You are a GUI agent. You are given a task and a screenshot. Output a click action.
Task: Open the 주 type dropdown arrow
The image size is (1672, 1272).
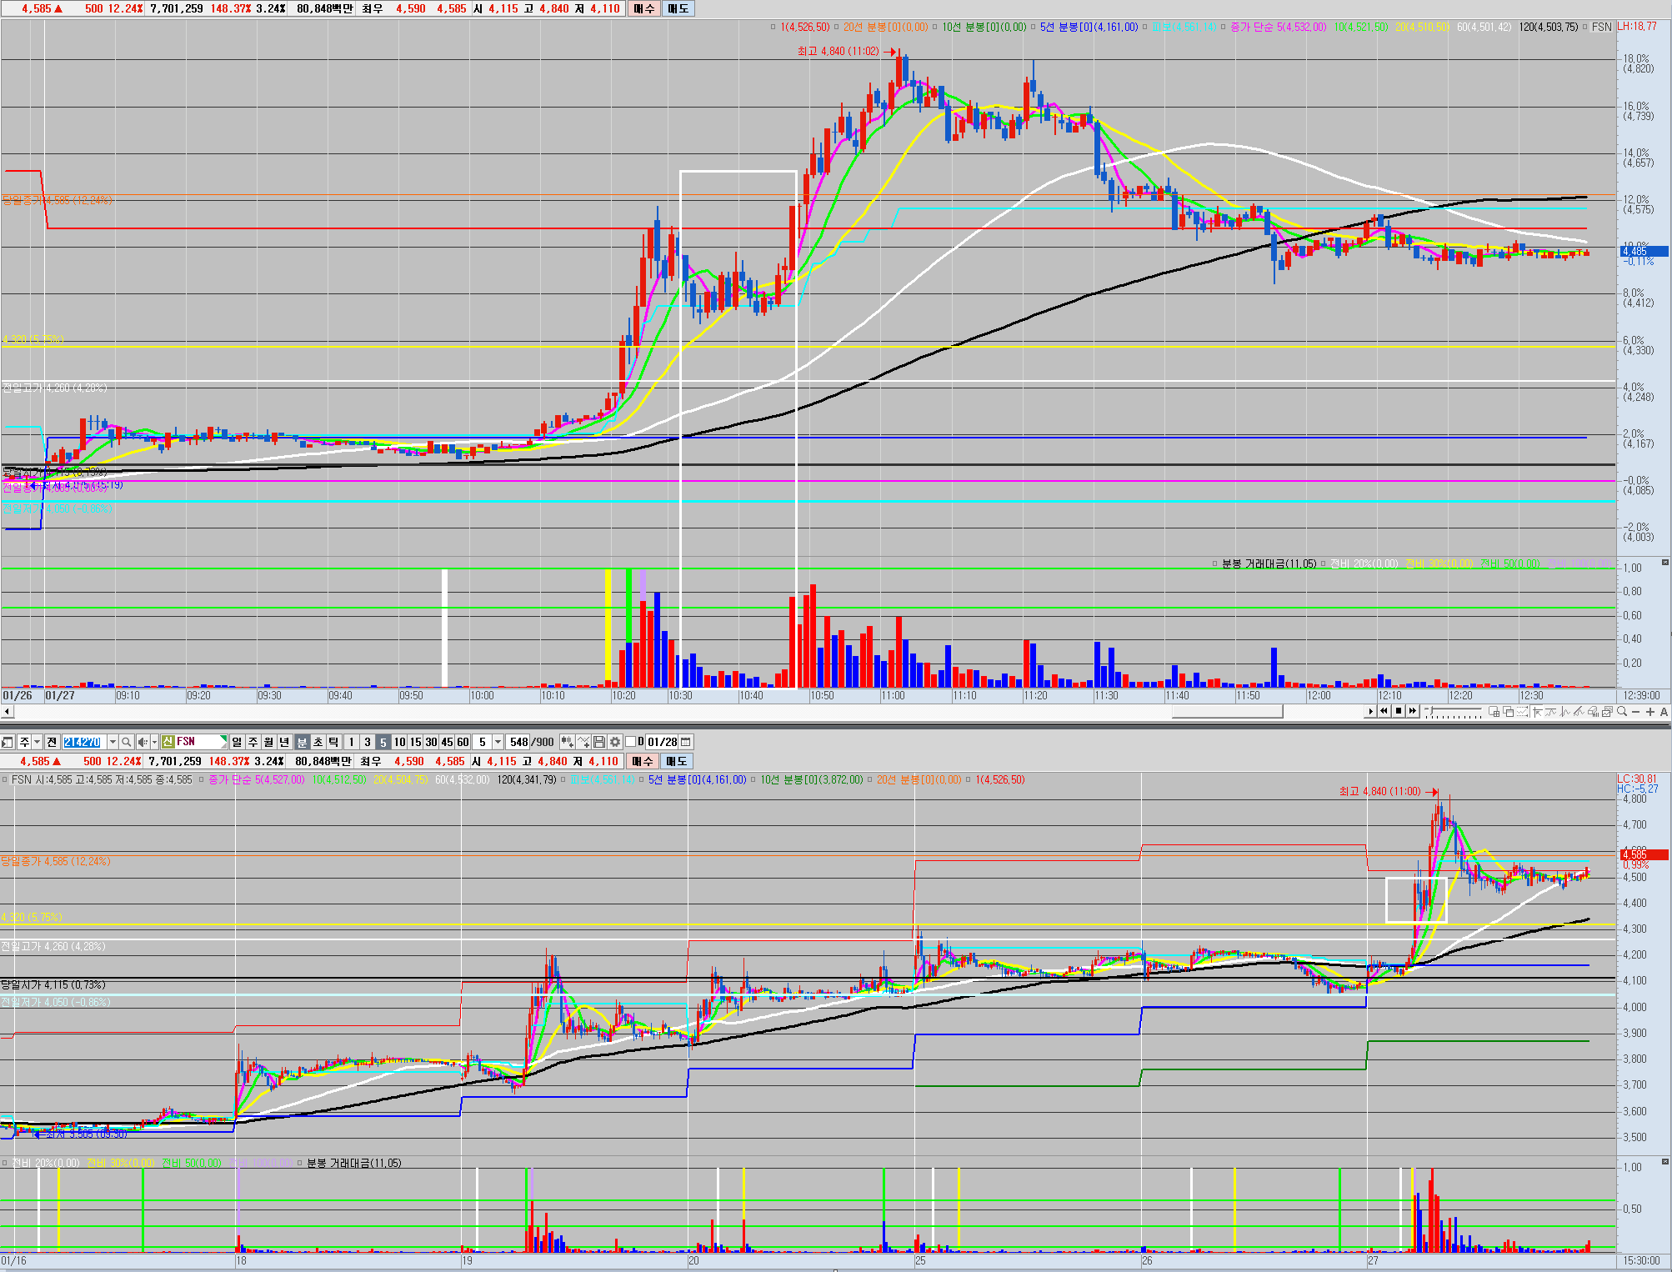(x=37, y=742)
